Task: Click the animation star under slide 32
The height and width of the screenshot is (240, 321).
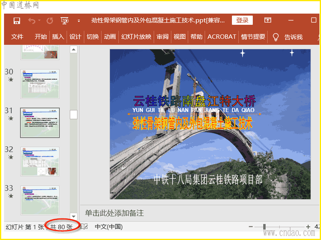Action: [x=11, y=157]
